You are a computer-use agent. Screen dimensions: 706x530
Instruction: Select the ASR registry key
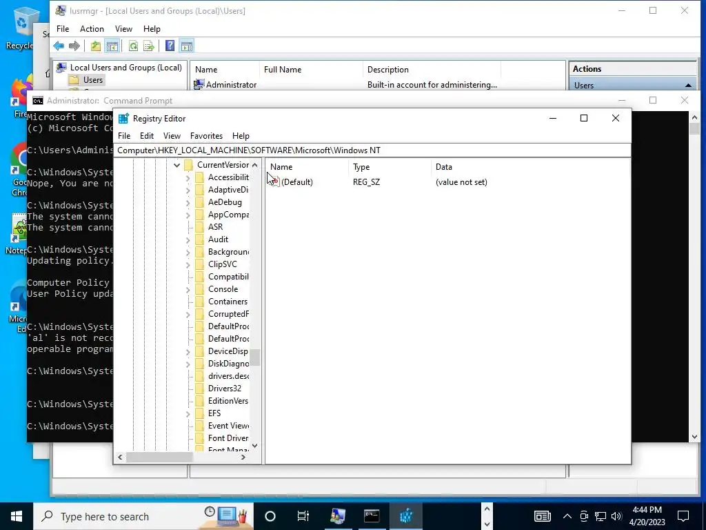click(215, 227)
